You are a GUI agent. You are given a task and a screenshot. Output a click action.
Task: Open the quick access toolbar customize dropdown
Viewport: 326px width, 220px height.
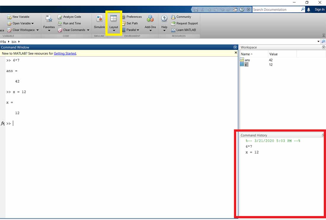[x=248, y=10]
